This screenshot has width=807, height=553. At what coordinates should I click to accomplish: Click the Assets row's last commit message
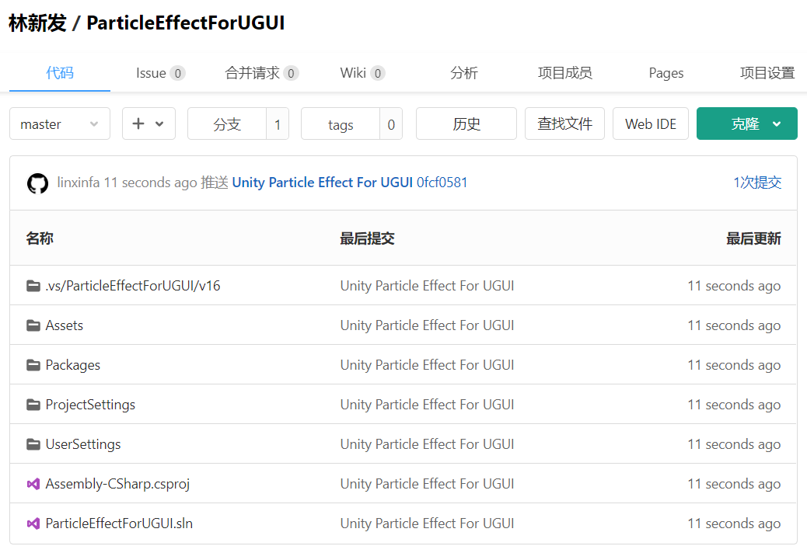click(x=427, y=325)
